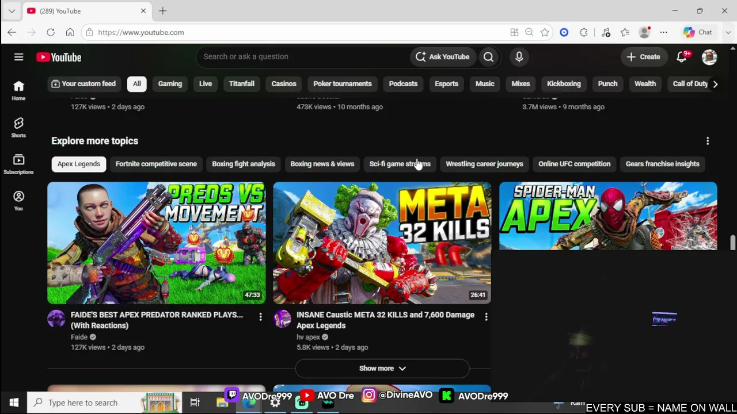The height and width of the screenshot is (414, 737).
Task: Open the media control music note icon
Action: tap(606, 32)
